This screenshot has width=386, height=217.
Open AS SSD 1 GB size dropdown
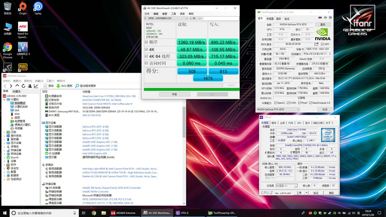[x=196, y=18]
